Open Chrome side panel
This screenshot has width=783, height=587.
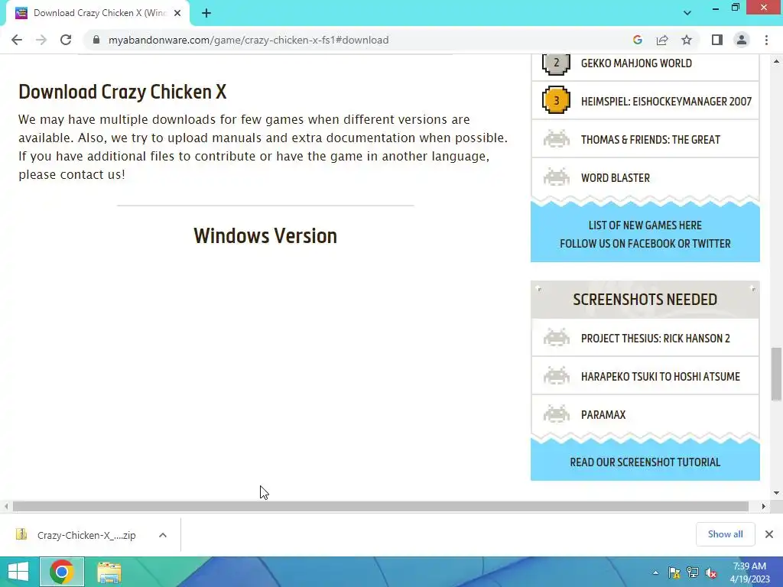[717, 40]
